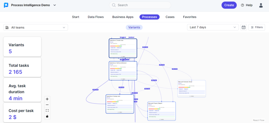The width and height of the screenshot is (269, 123).
Task: Switch to the Data Flows tab
Action: click(96, 17)
